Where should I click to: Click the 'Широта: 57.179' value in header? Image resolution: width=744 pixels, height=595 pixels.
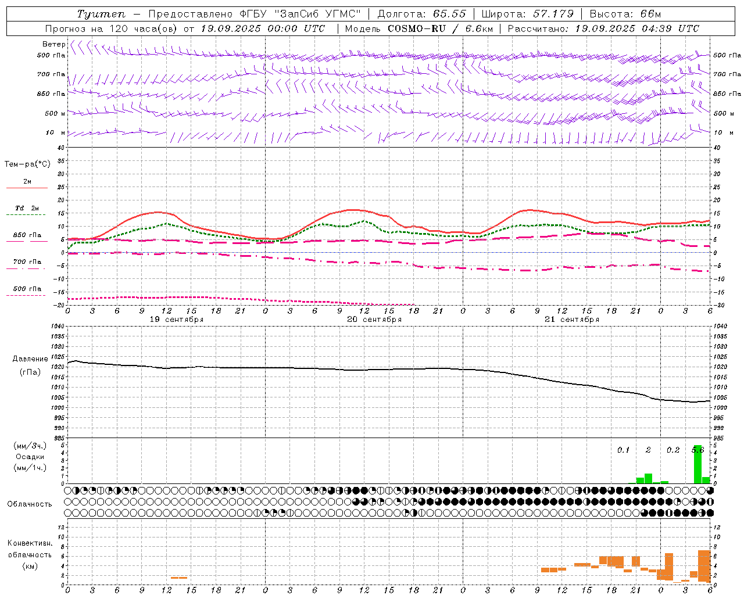pyautogui.click(x=527, y=14)
